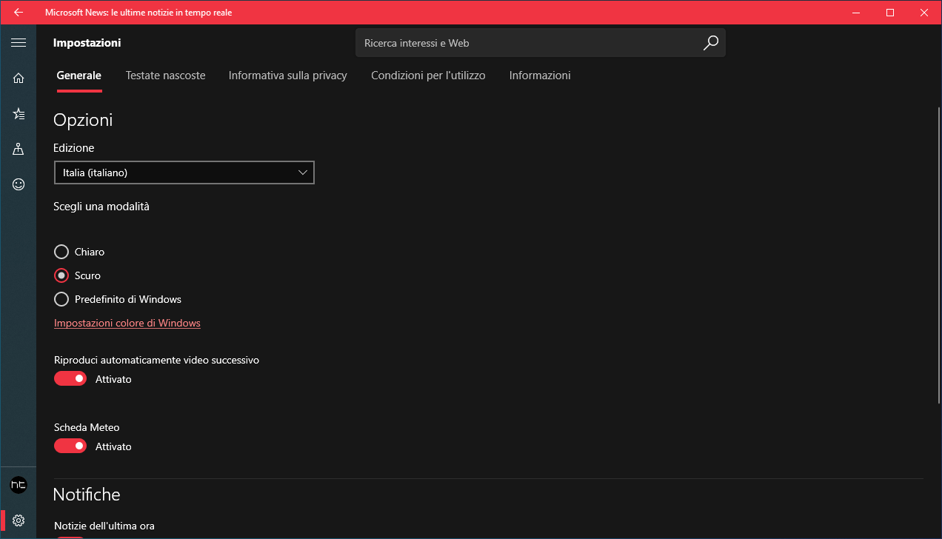Click the ht profile avatar
This screenshot has width=942, height=539.
19,484
